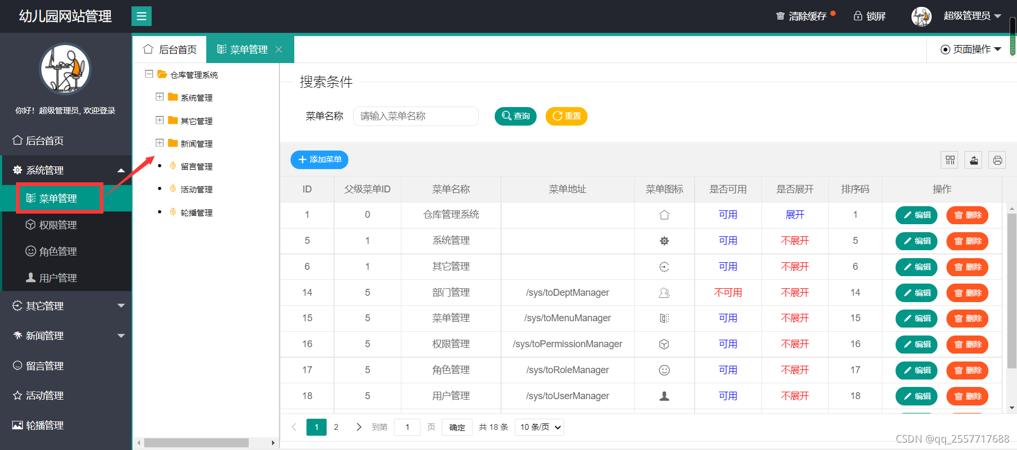The image size is (1017, 450).
Task: Edit the 系统管理 row with ID 5
Action: pos(917,241)
